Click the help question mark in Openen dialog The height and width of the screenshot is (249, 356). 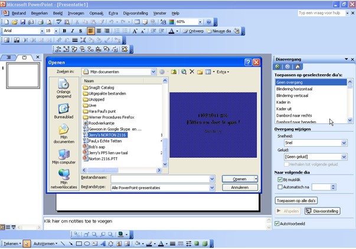(x=248, y=62)
